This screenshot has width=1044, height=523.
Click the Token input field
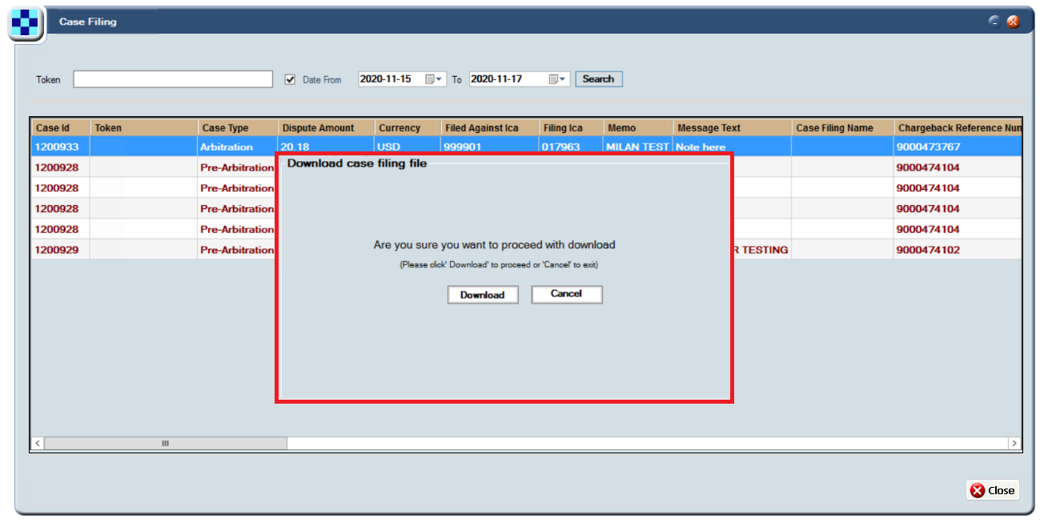173,79
